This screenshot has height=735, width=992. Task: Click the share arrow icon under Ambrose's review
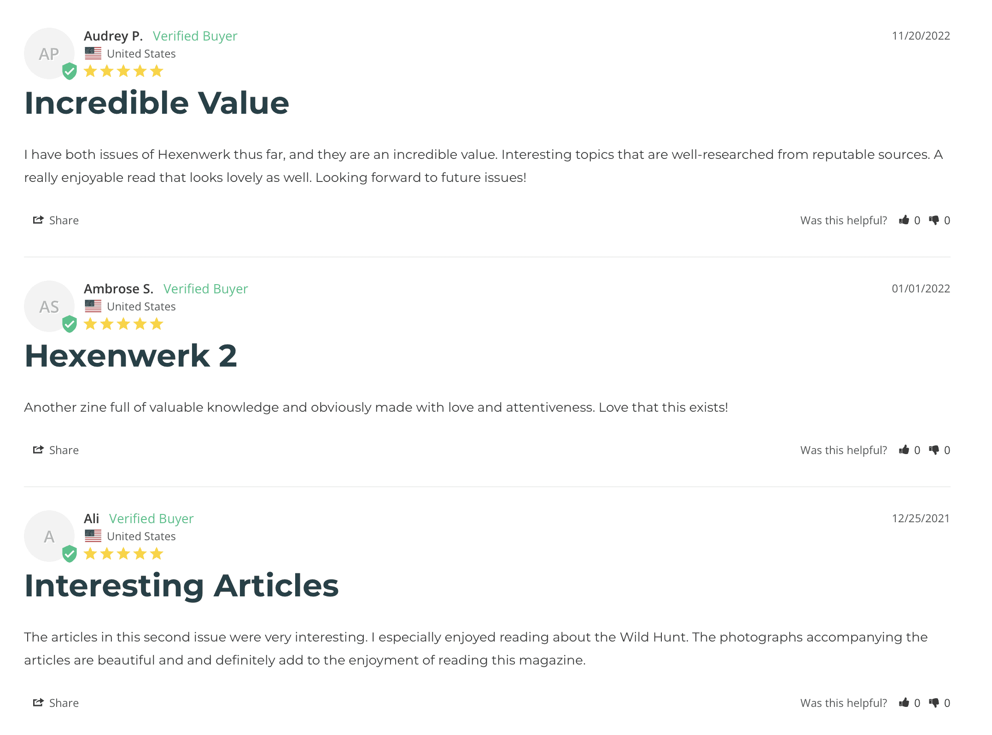coord(38,450)
